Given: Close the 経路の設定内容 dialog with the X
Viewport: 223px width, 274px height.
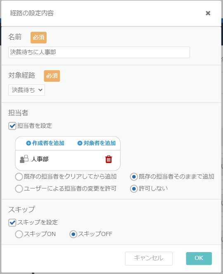Looking at the screenshot, I should tap(208, 13).
